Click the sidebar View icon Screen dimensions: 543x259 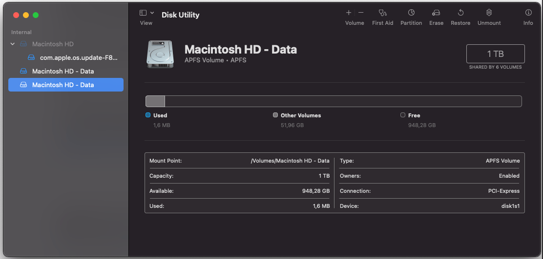143,13
